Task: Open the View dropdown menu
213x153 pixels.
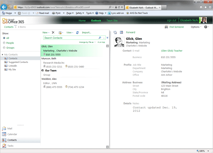Action: [x=70, y=32]
